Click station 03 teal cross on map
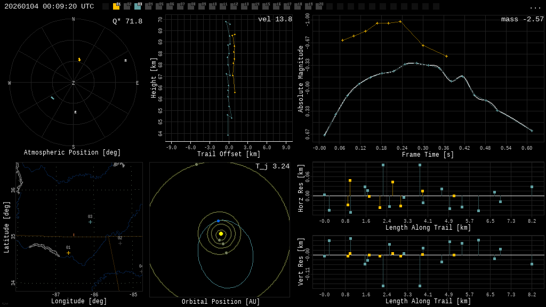This screenshot has width=546, height=307. (x=90, y=222)
